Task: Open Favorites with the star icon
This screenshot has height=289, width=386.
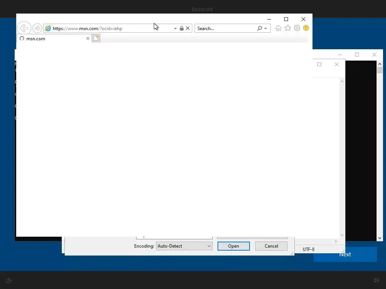Action: pyautogui.click(x=288, y=28)
